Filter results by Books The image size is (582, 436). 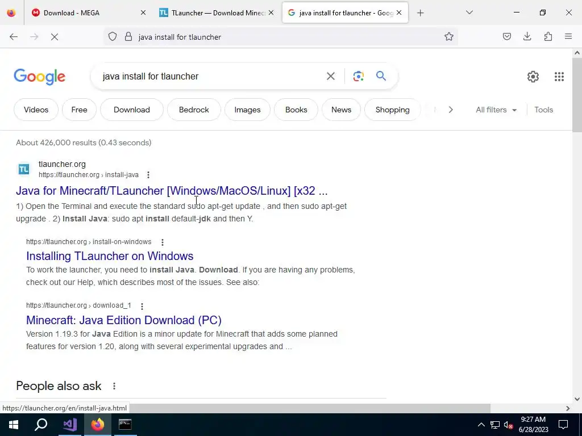[296, 110]
